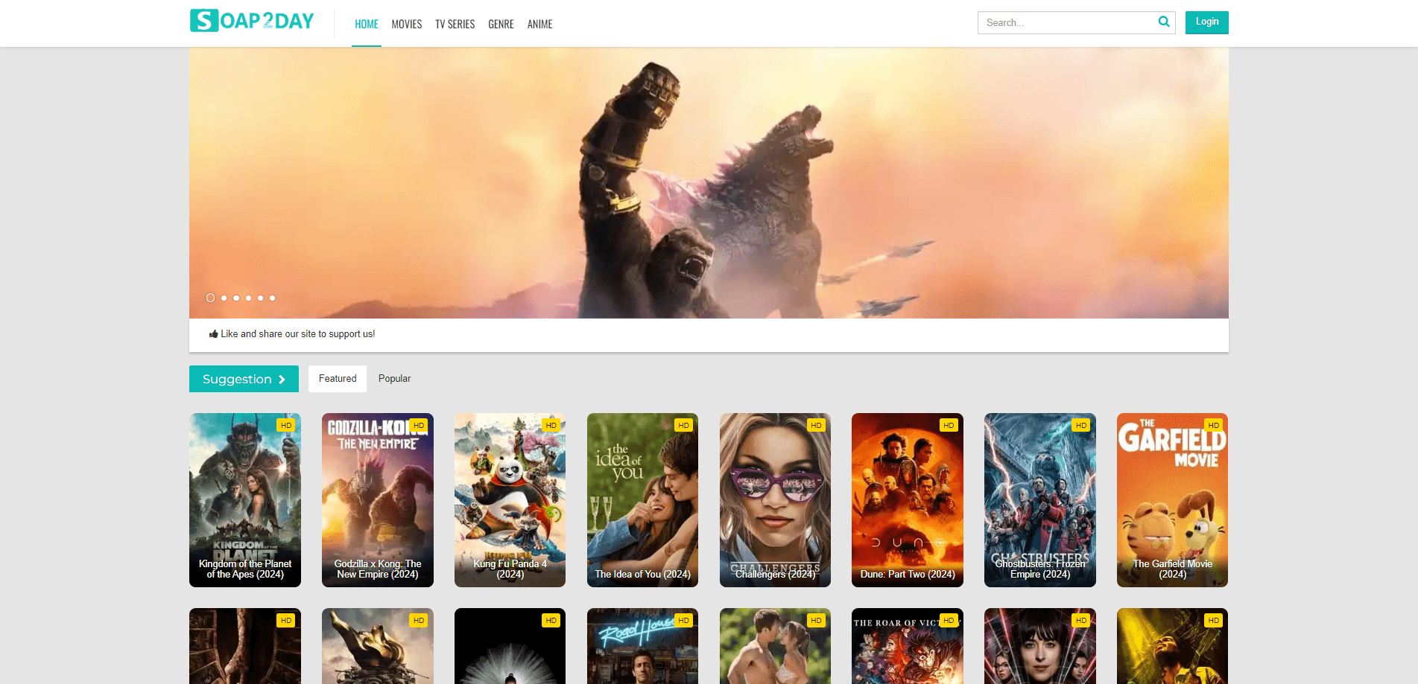Open Dune: Part Two poster
This screenshot has height=684, width=1418.
(908, 500)
